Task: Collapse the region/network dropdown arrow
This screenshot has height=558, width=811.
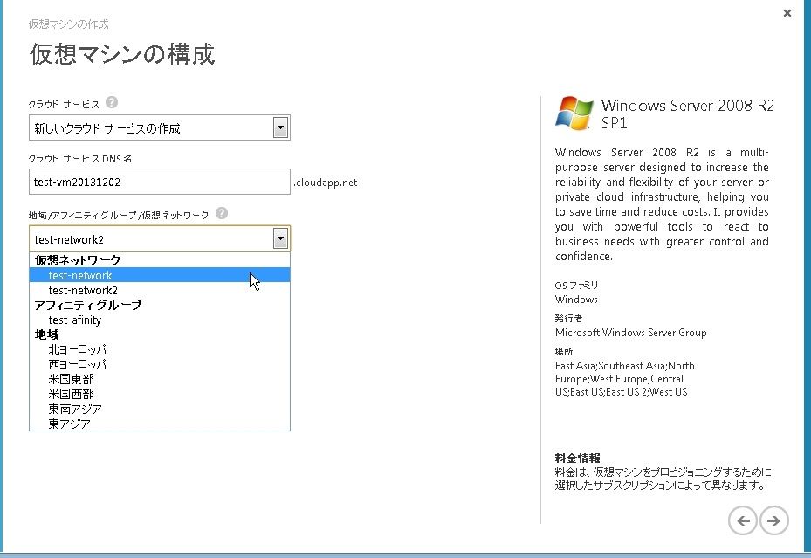Action: (x=280, y=239)
